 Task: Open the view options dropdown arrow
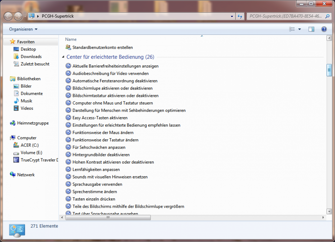point(300,29)
